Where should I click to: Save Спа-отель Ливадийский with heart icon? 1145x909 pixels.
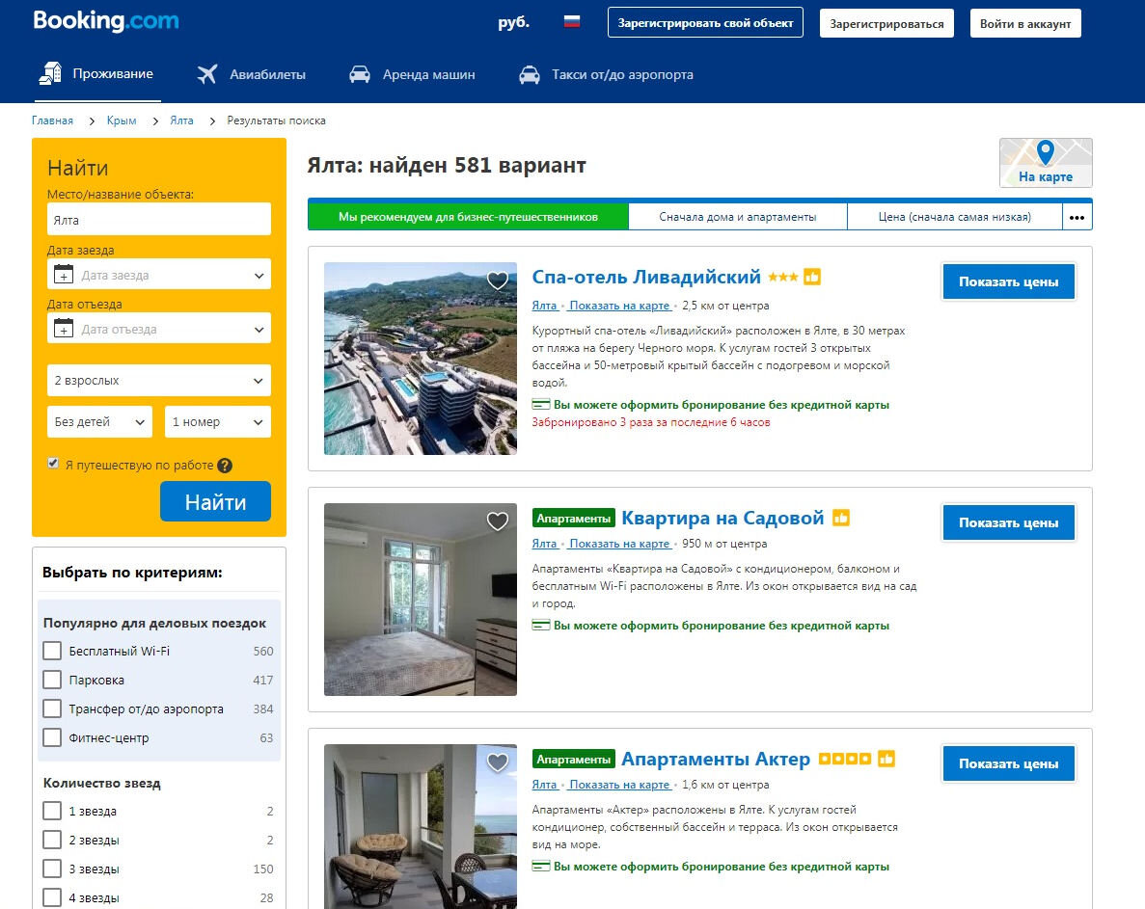498,280
